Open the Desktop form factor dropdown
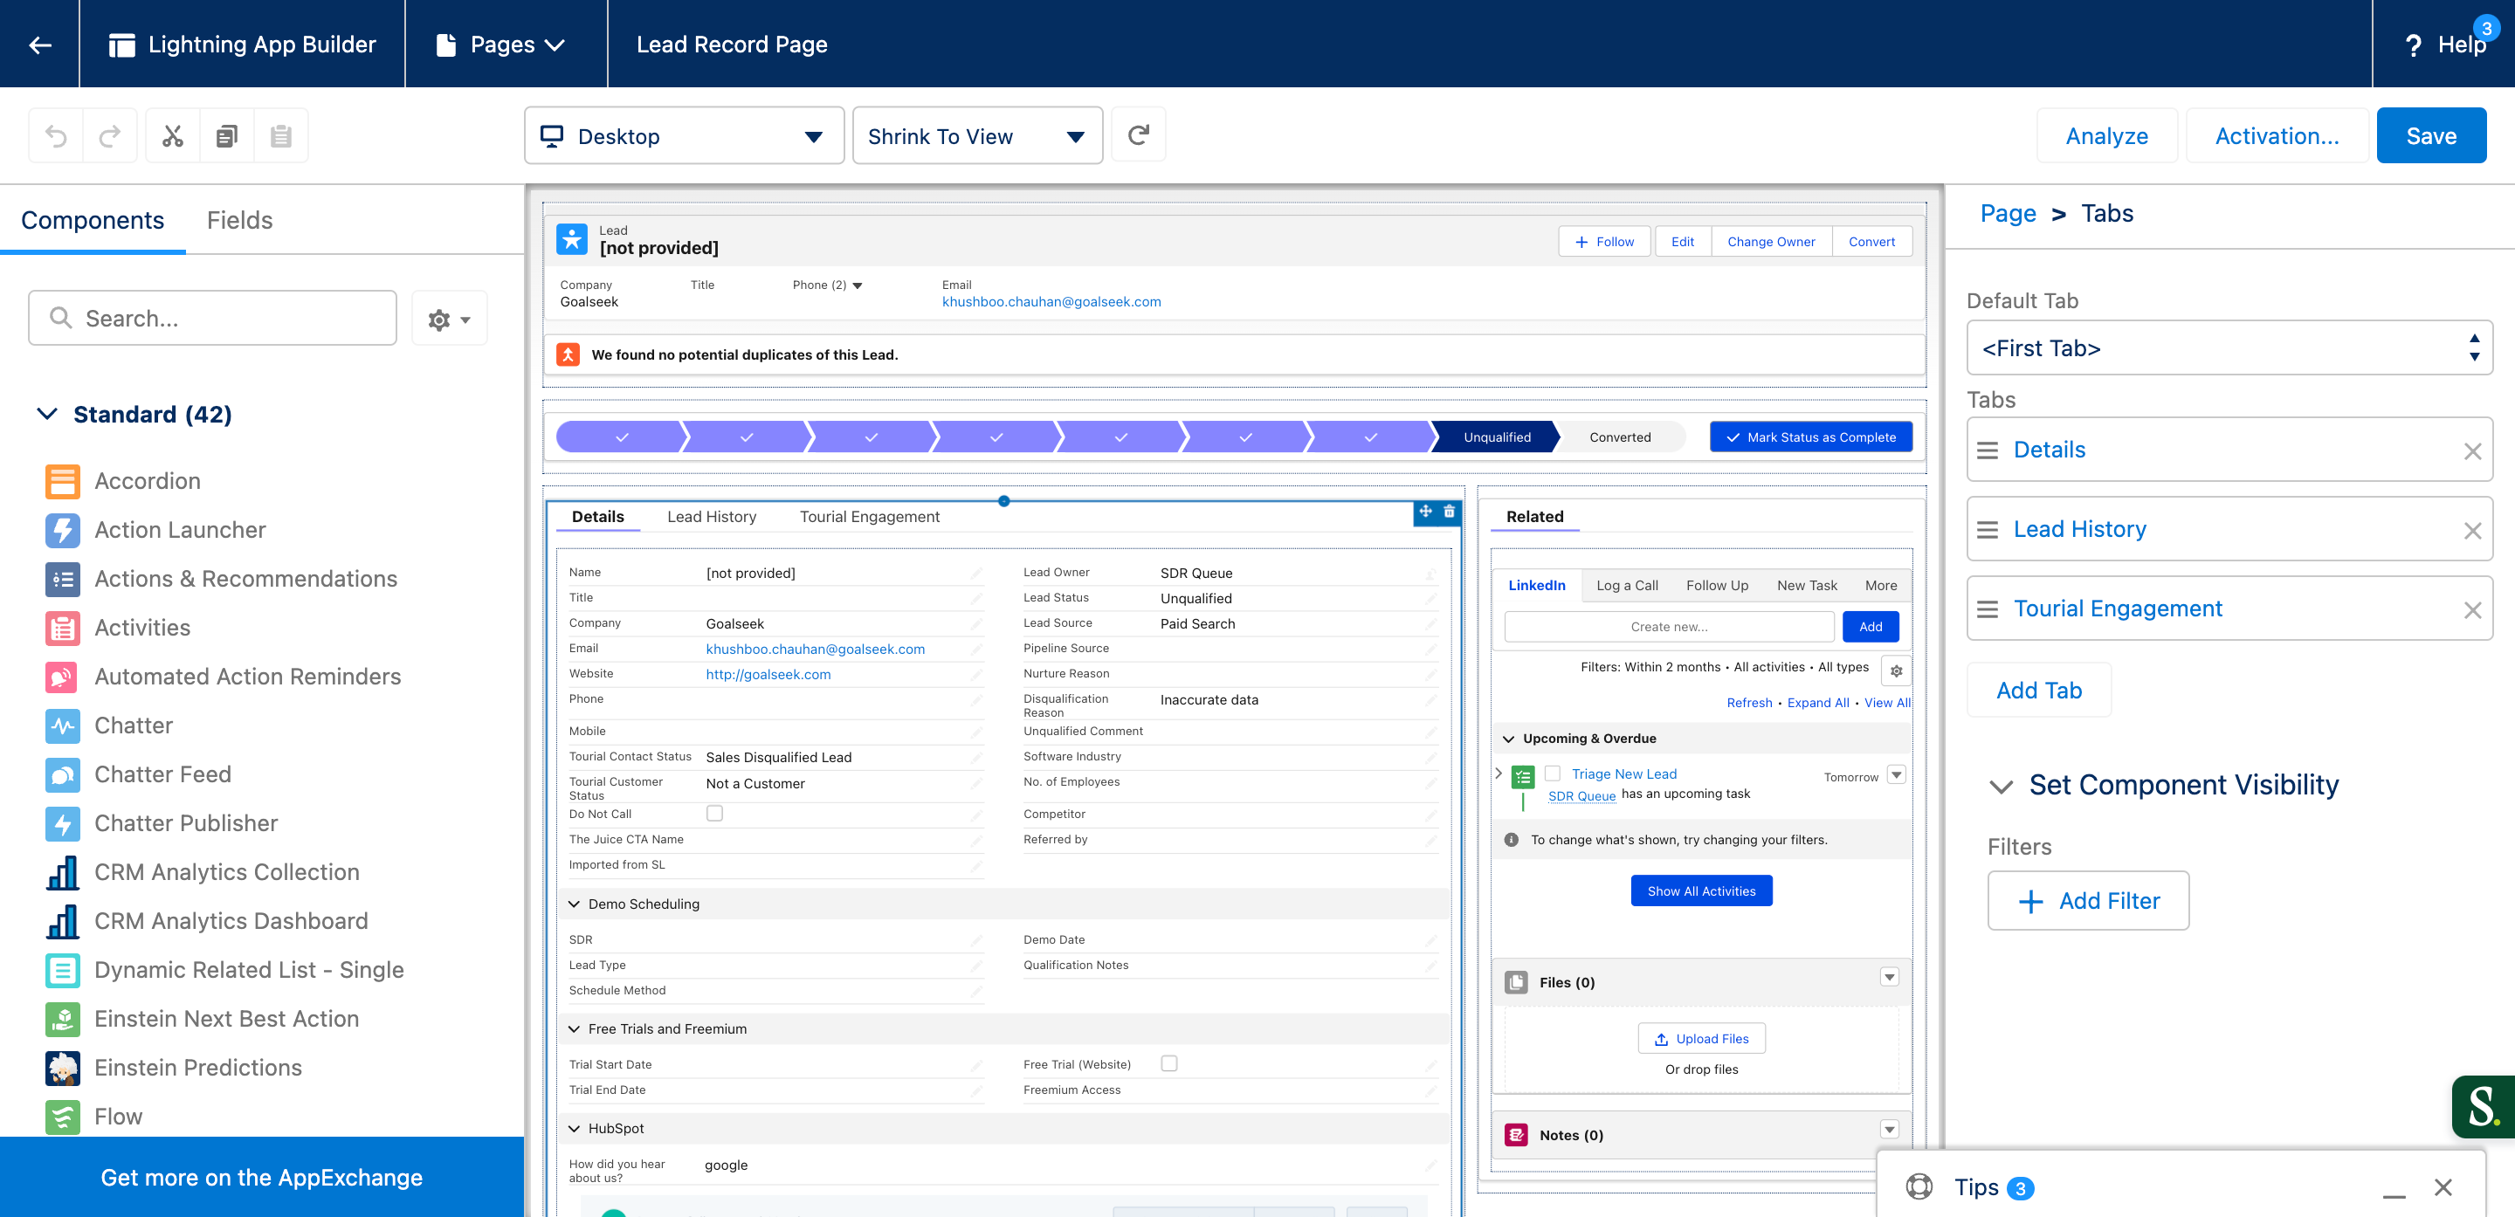This screenshot has height=1217, width=2515. tap(684, 135)
